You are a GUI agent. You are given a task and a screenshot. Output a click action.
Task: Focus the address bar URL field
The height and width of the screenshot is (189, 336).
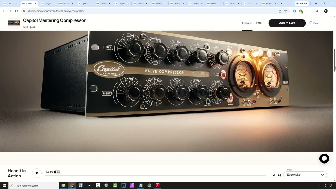click(150, 11)
